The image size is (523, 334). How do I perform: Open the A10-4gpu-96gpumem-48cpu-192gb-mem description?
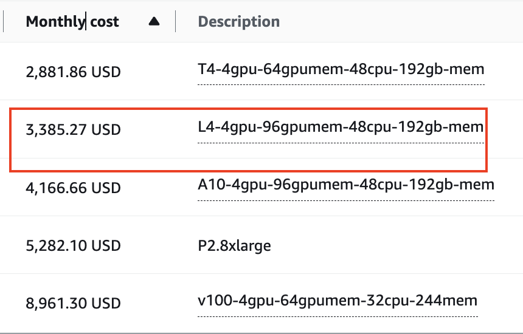(346, 185)
